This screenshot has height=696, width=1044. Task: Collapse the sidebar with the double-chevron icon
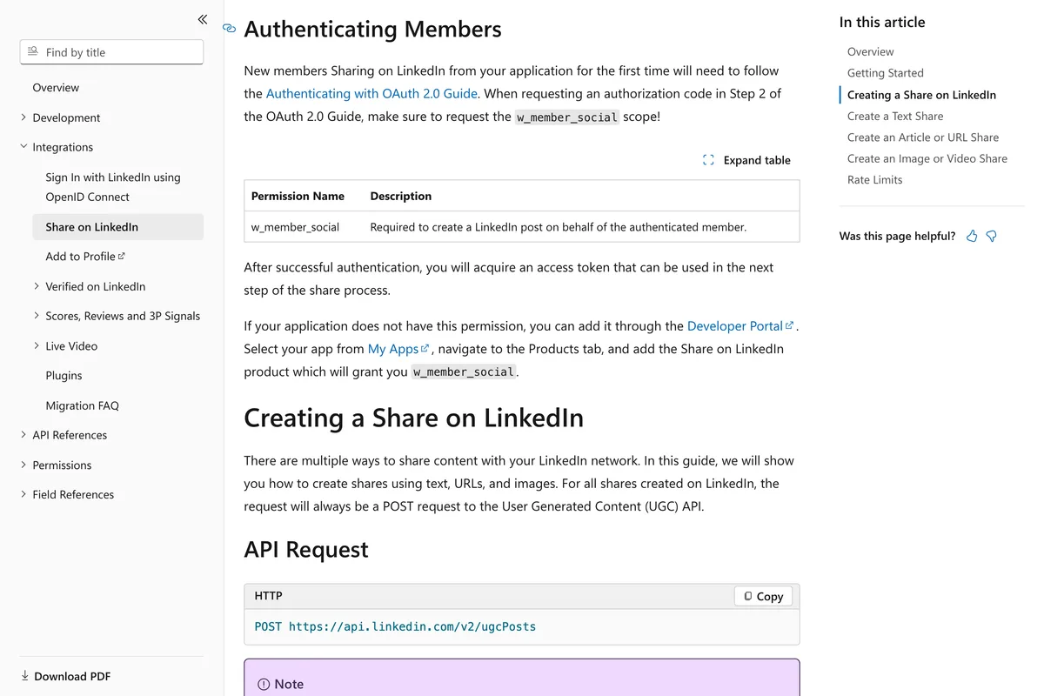202,19
